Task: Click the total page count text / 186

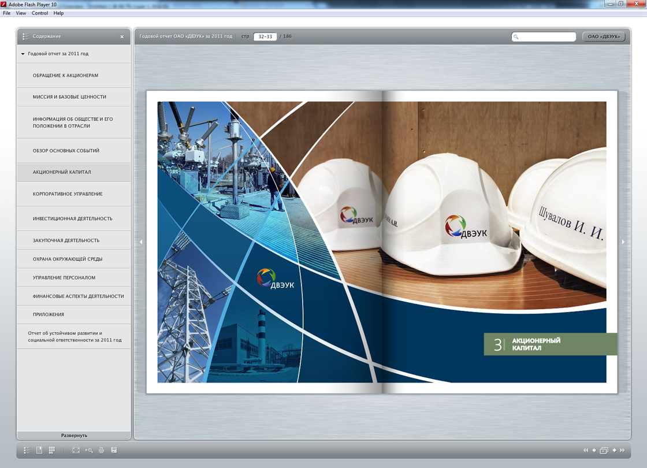Action: pos(285,37)
